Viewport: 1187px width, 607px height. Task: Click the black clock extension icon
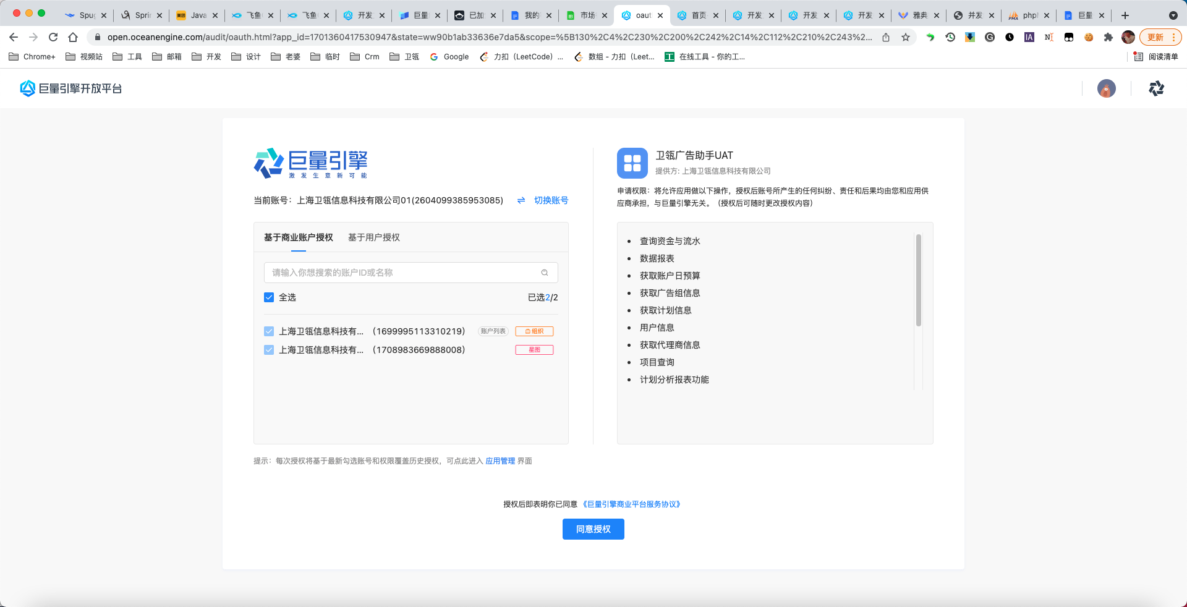[1010, 37]
